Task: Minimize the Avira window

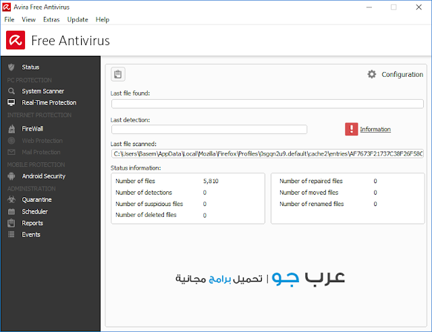Action: click(369, 7)
